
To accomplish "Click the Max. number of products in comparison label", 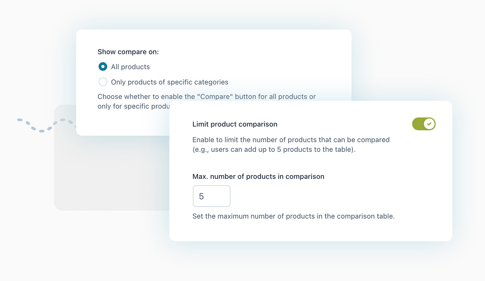I will tap(258, 176).
